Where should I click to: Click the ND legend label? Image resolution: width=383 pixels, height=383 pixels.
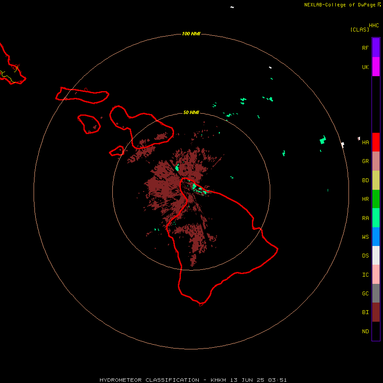[365, 332]
